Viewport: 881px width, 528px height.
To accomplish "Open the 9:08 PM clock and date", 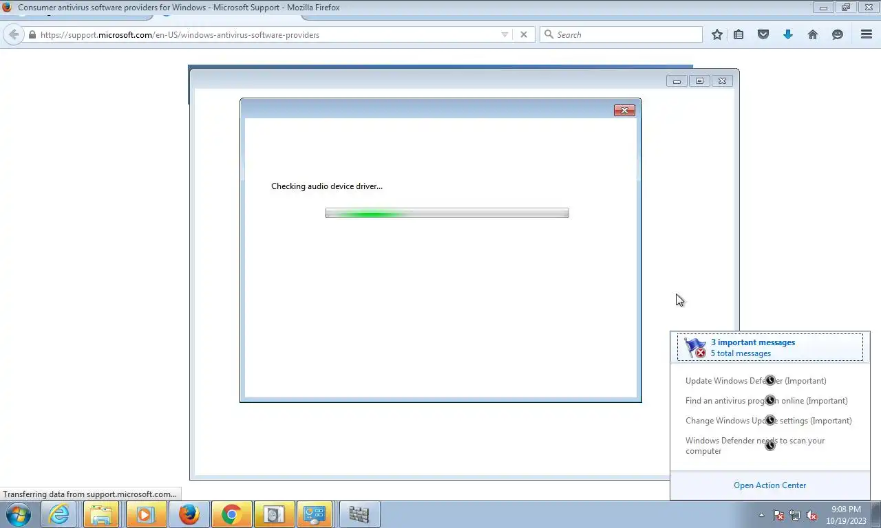I will (846, 515).
